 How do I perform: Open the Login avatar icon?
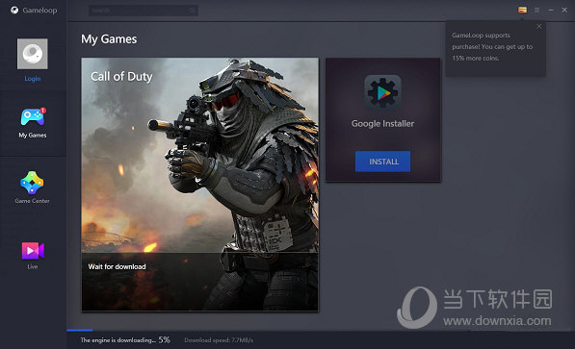[x=33, y=54]
